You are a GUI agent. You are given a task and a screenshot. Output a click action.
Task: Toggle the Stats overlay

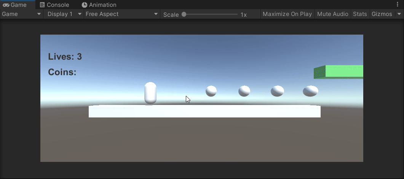pos(360,14)
